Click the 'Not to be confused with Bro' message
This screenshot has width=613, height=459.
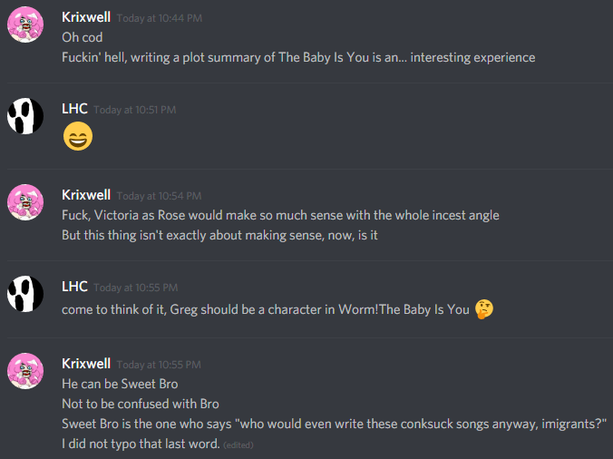click(x=141, y=404)
